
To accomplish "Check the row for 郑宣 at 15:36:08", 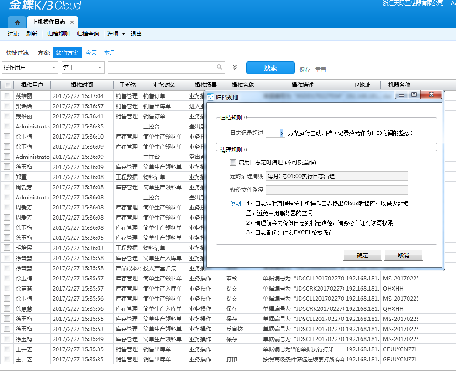I will click(x=7, y=177).
